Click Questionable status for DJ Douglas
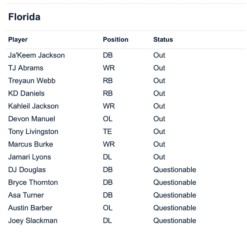The height and width of the screenshot is (237, 247). click(174, 170)
